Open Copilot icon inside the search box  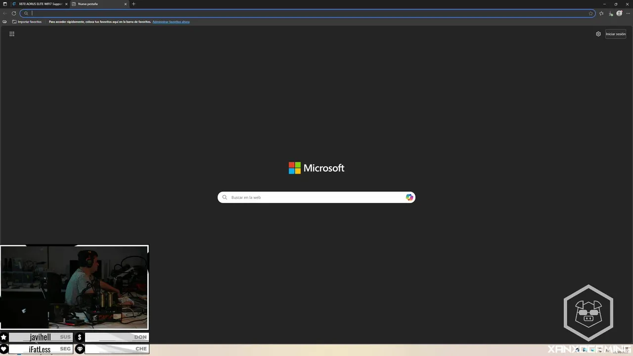tap(409, 197)
